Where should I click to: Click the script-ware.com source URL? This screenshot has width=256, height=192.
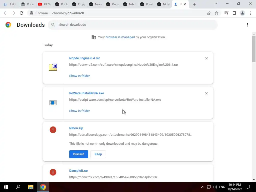pyautogui.click(x=115, y=99)
